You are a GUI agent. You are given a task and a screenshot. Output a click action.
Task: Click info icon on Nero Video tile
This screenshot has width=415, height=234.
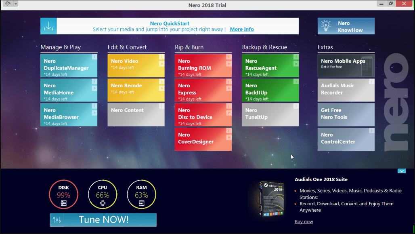[162, 57]
